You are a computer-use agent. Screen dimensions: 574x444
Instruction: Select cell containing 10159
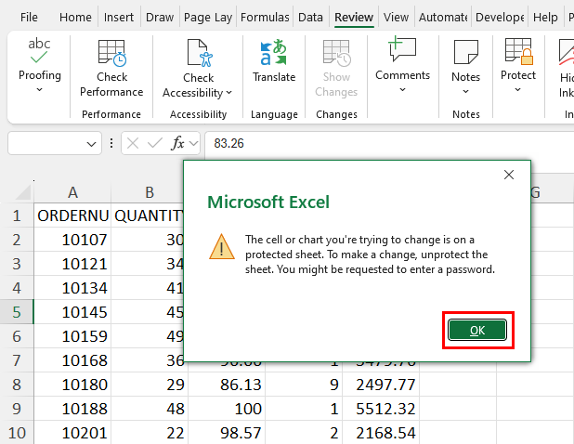click(x=72, y=336)
